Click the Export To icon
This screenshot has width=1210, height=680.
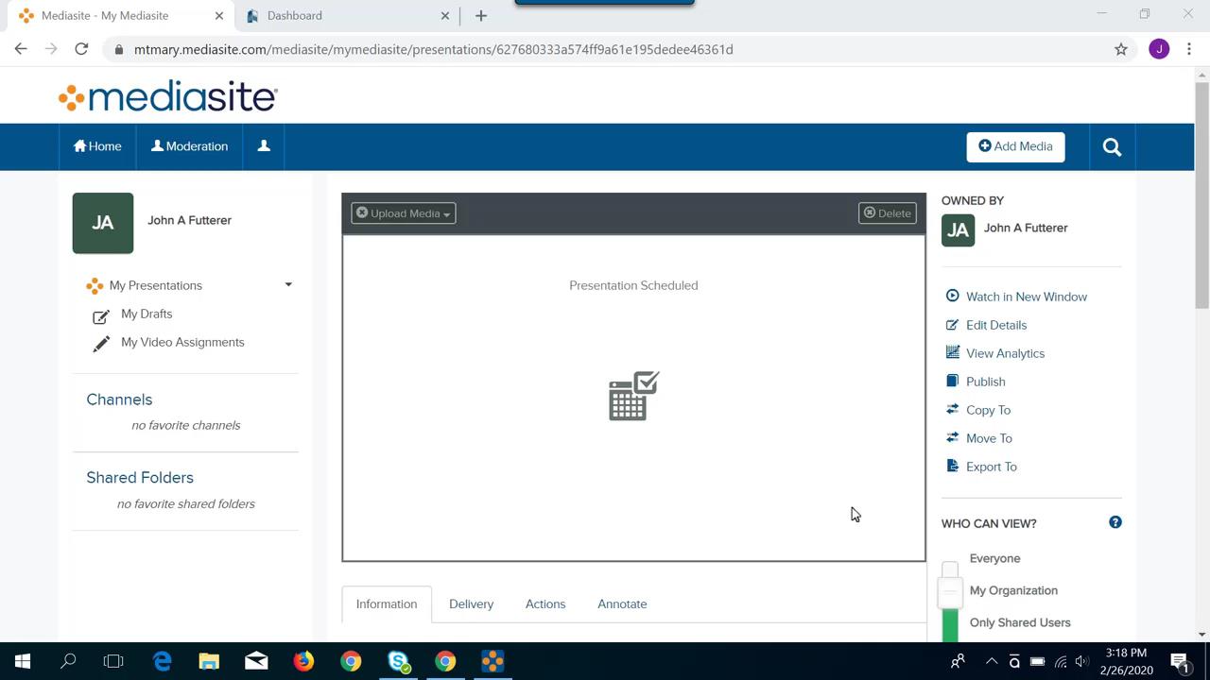(x=952, y=467)
